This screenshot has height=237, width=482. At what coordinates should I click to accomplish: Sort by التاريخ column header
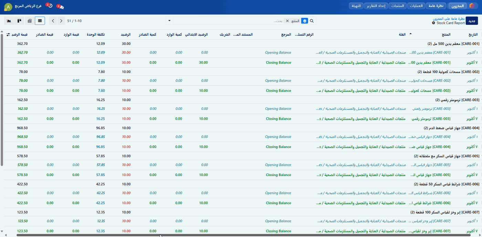pos(473,34)
